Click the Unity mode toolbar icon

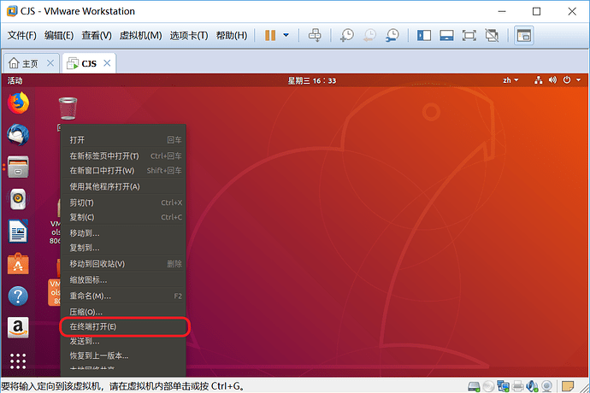coord(492,35)
